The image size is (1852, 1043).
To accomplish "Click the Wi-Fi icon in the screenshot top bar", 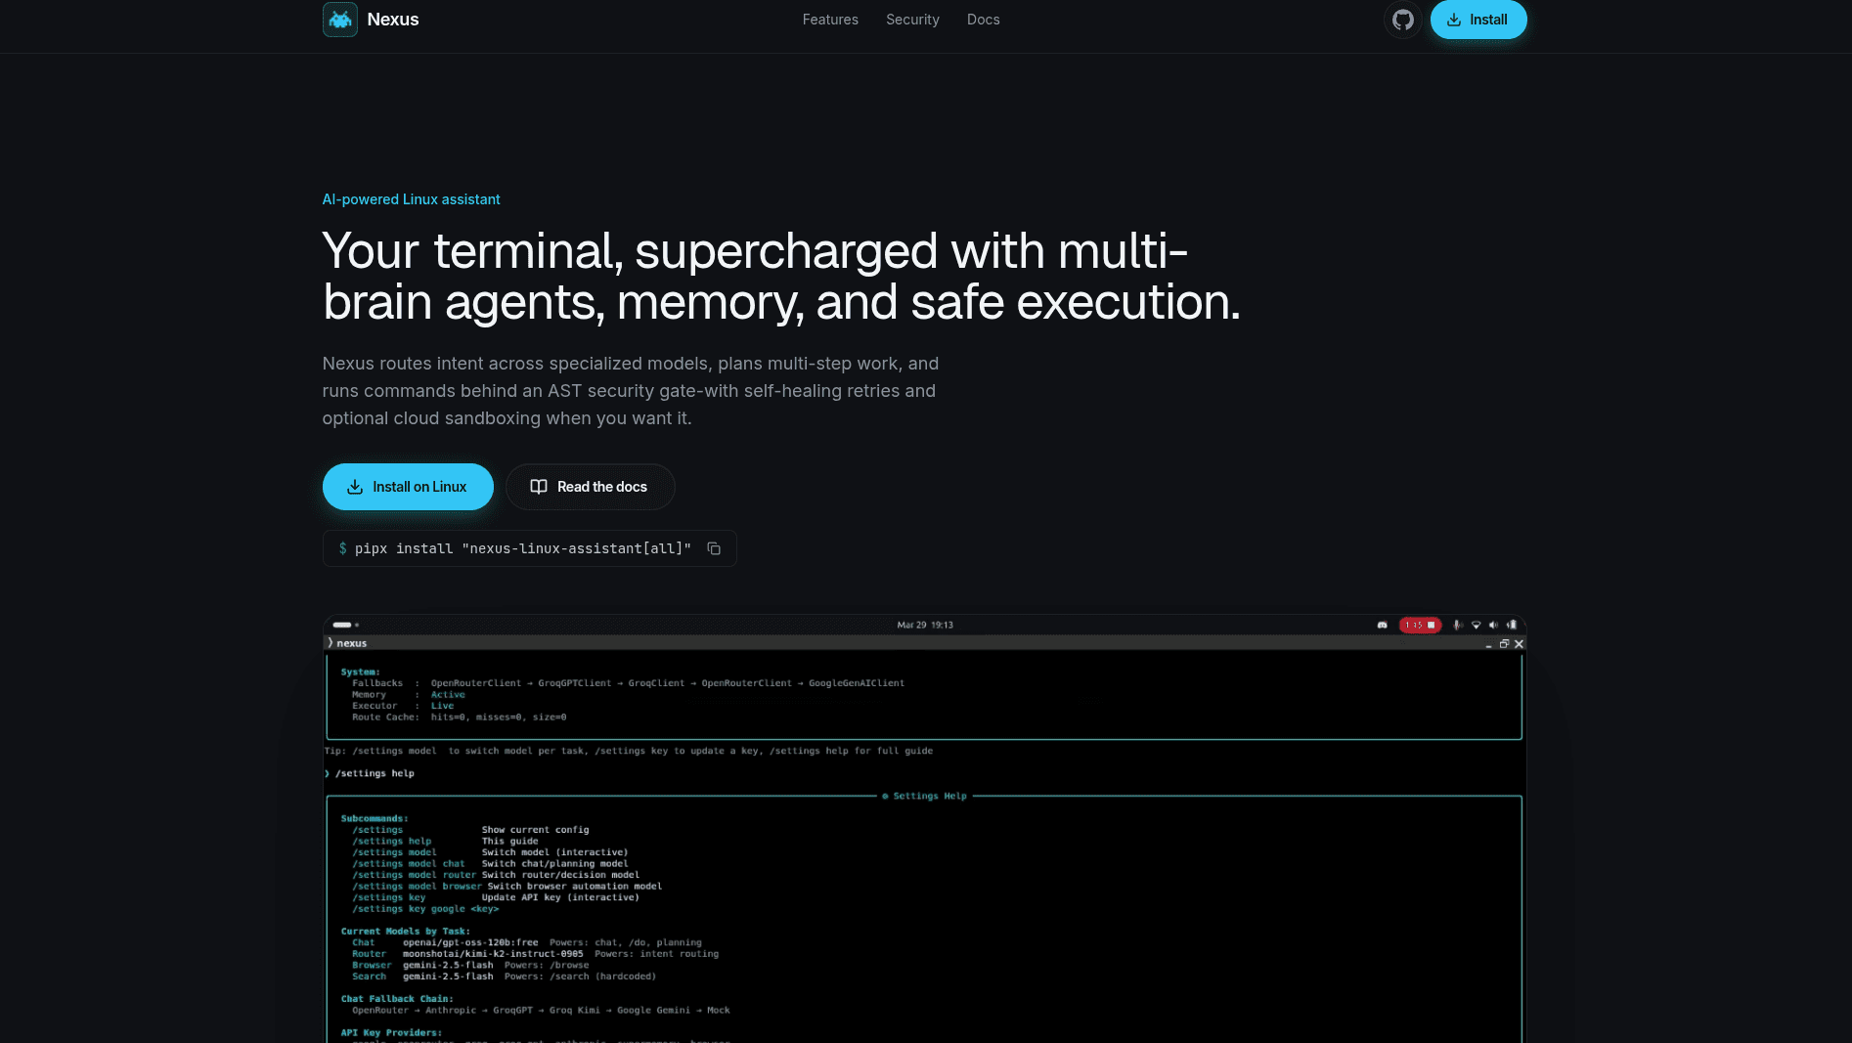I will pyautogui.click(x=1476, y=625).
